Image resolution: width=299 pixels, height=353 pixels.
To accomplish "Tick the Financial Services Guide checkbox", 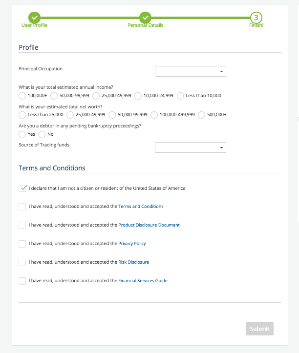I will click(x=22, y=281).
